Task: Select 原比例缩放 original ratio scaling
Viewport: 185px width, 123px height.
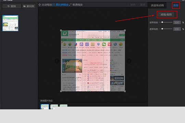Action: (x=60, y=5)
